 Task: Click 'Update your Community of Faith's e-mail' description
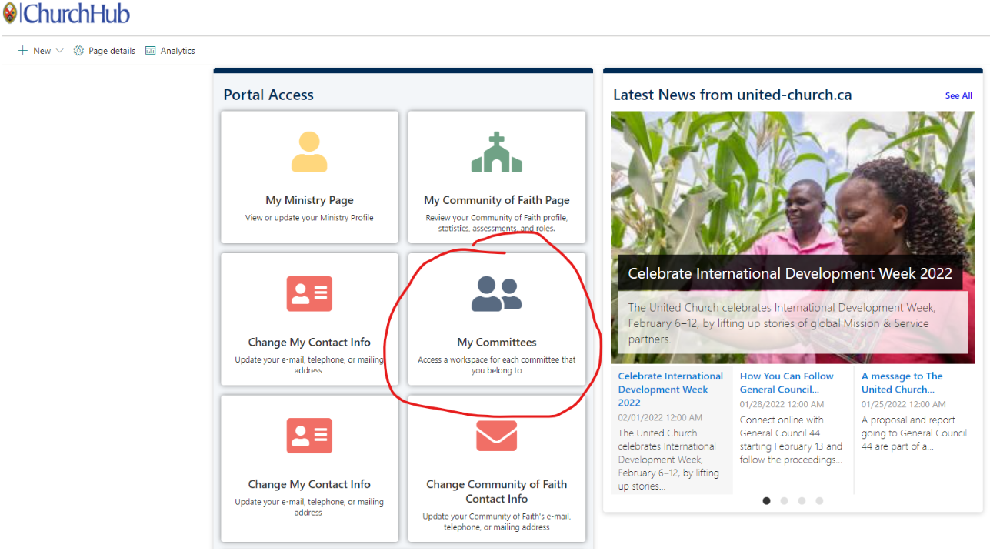click(x=497, y=522)
